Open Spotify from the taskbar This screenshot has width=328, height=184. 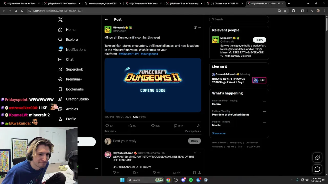pyautogui.click(x=191, y=180)
